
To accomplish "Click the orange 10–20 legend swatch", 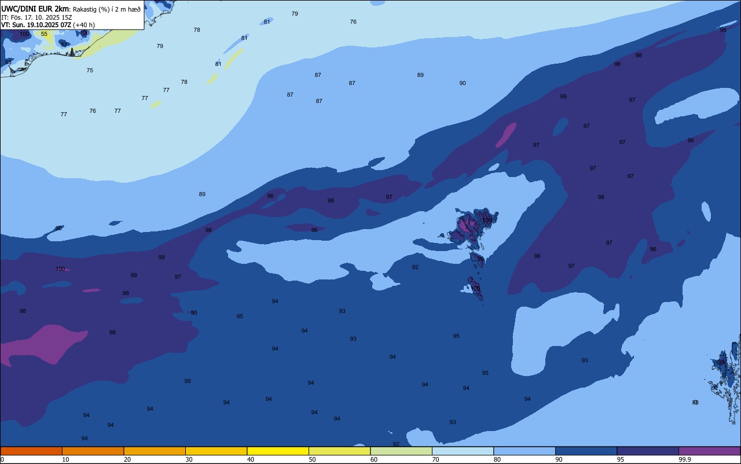I will 93,451.
